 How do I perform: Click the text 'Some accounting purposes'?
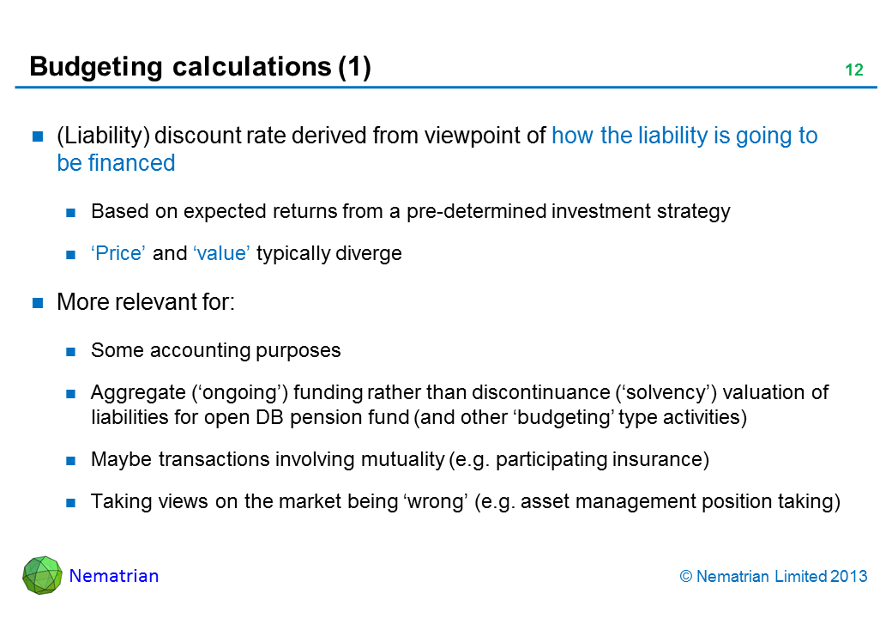click(x=215, y=350)
